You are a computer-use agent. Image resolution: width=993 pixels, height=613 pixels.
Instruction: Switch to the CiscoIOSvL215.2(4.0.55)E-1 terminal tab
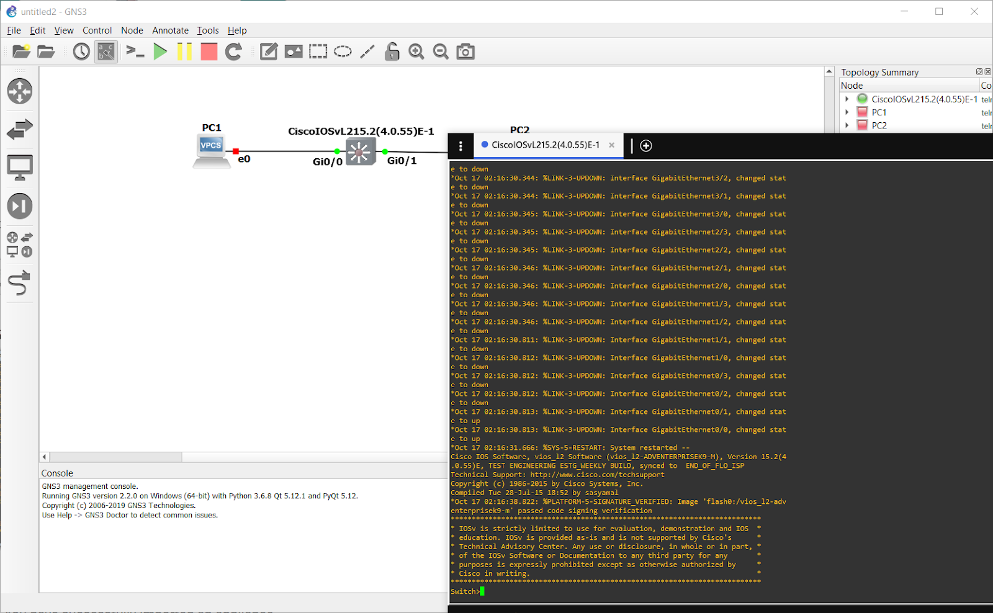546,145
